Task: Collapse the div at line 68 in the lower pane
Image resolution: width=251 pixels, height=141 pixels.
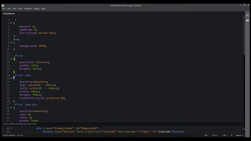Action: pos(11,128)
